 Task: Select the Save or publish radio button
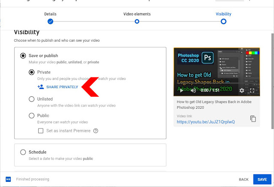pos(23,56)
